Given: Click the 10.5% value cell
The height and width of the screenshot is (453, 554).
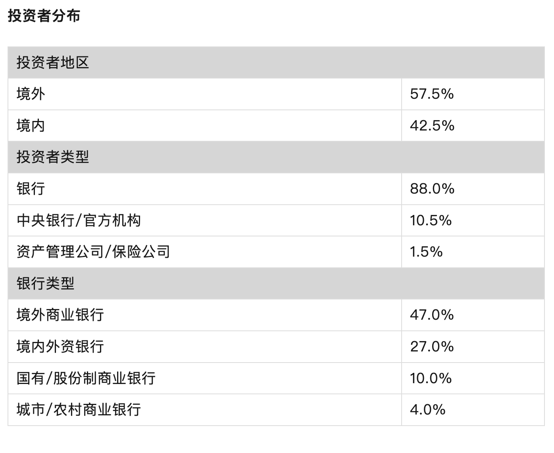Looking at the screenshot, I should point(431,220).
